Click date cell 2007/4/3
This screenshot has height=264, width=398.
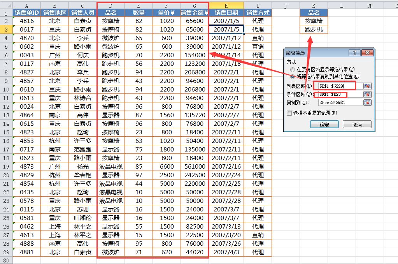pos(226,252)
